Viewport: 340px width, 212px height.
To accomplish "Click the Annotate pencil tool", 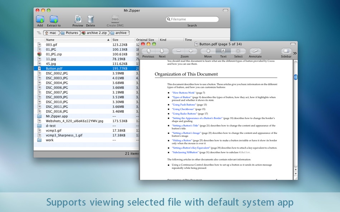I will pyautogui.click(x=255, y=51).
